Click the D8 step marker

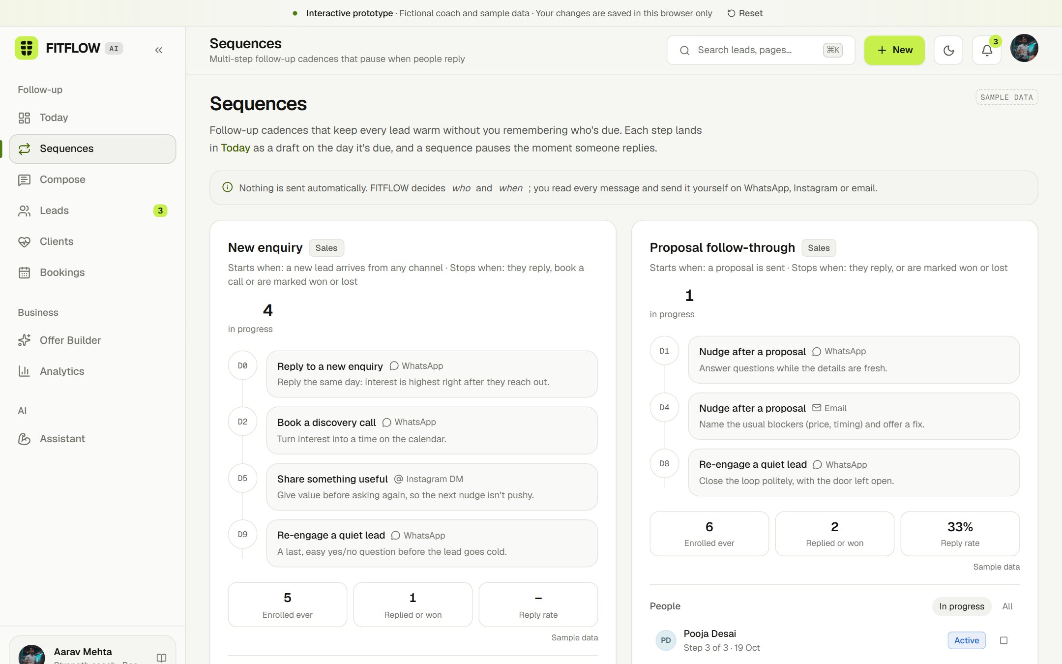[664, 463]
